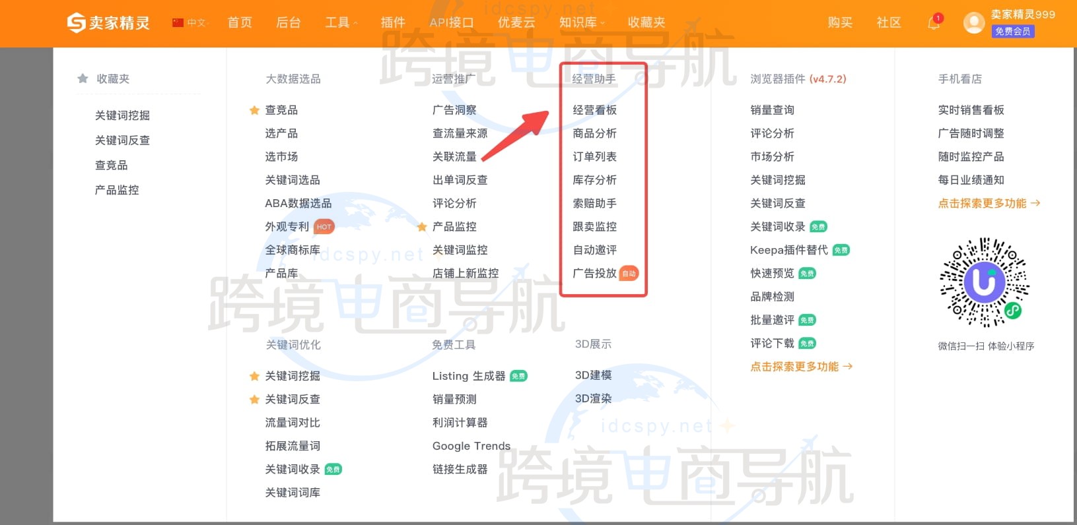Open 市场分析 browser plugin
Viewport: 1077px width, 525px height.
coord(773,156)
